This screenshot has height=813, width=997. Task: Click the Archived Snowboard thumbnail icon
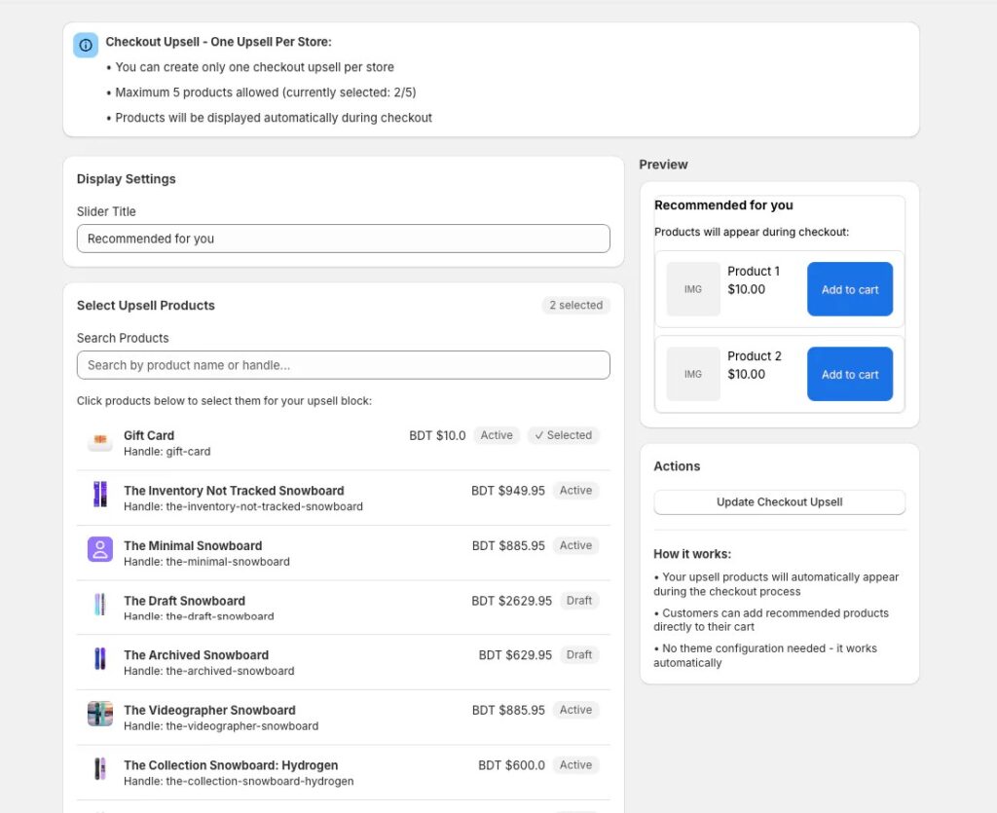coord(100,659)
